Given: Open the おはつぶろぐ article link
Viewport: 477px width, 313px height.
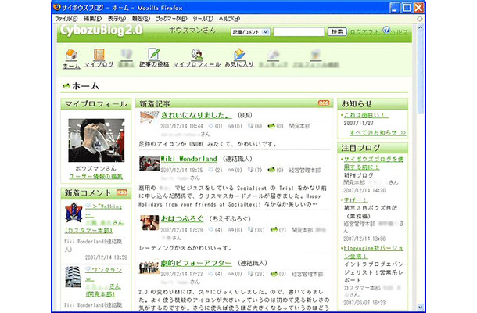Looking at the screenshot, I should point(182,218).
